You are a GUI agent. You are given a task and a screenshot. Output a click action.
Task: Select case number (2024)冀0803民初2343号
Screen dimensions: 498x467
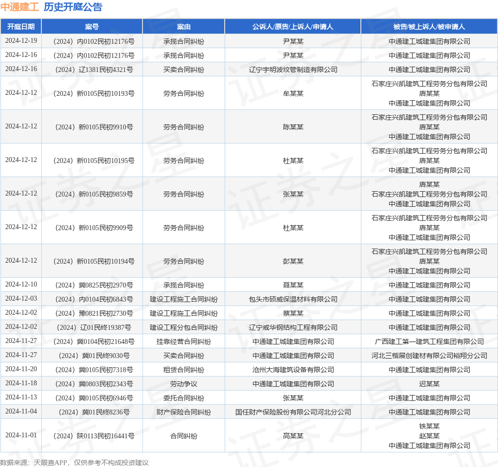(94, 384)
